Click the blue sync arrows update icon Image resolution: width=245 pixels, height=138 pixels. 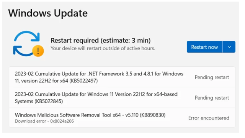click(26, 43)
